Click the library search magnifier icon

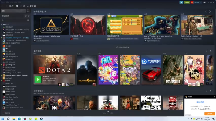[x=3, y=20]
